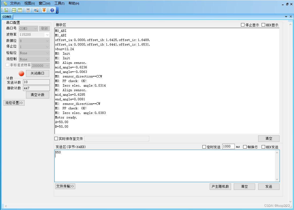294x210 pixels.
Task: Enable 实时保存至文件 checkbox
Action: [x=56, y=139]
